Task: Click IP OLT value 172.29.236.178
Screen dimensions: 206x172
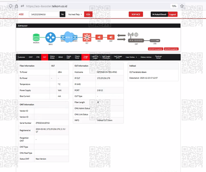Action: pos(103,78)
